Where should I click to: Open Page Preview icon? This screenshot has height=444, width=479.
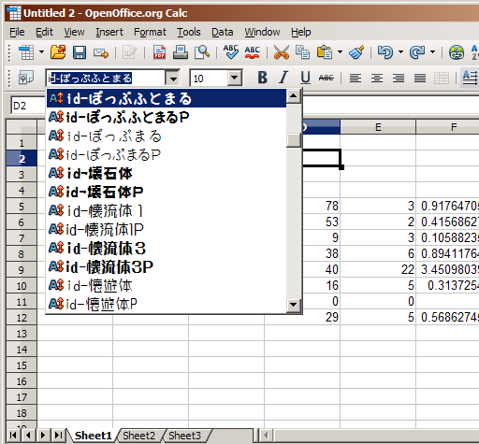[x=202, y=52]
